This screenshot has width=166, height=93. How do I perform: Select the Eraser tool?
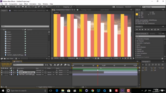tap(39, 7)
